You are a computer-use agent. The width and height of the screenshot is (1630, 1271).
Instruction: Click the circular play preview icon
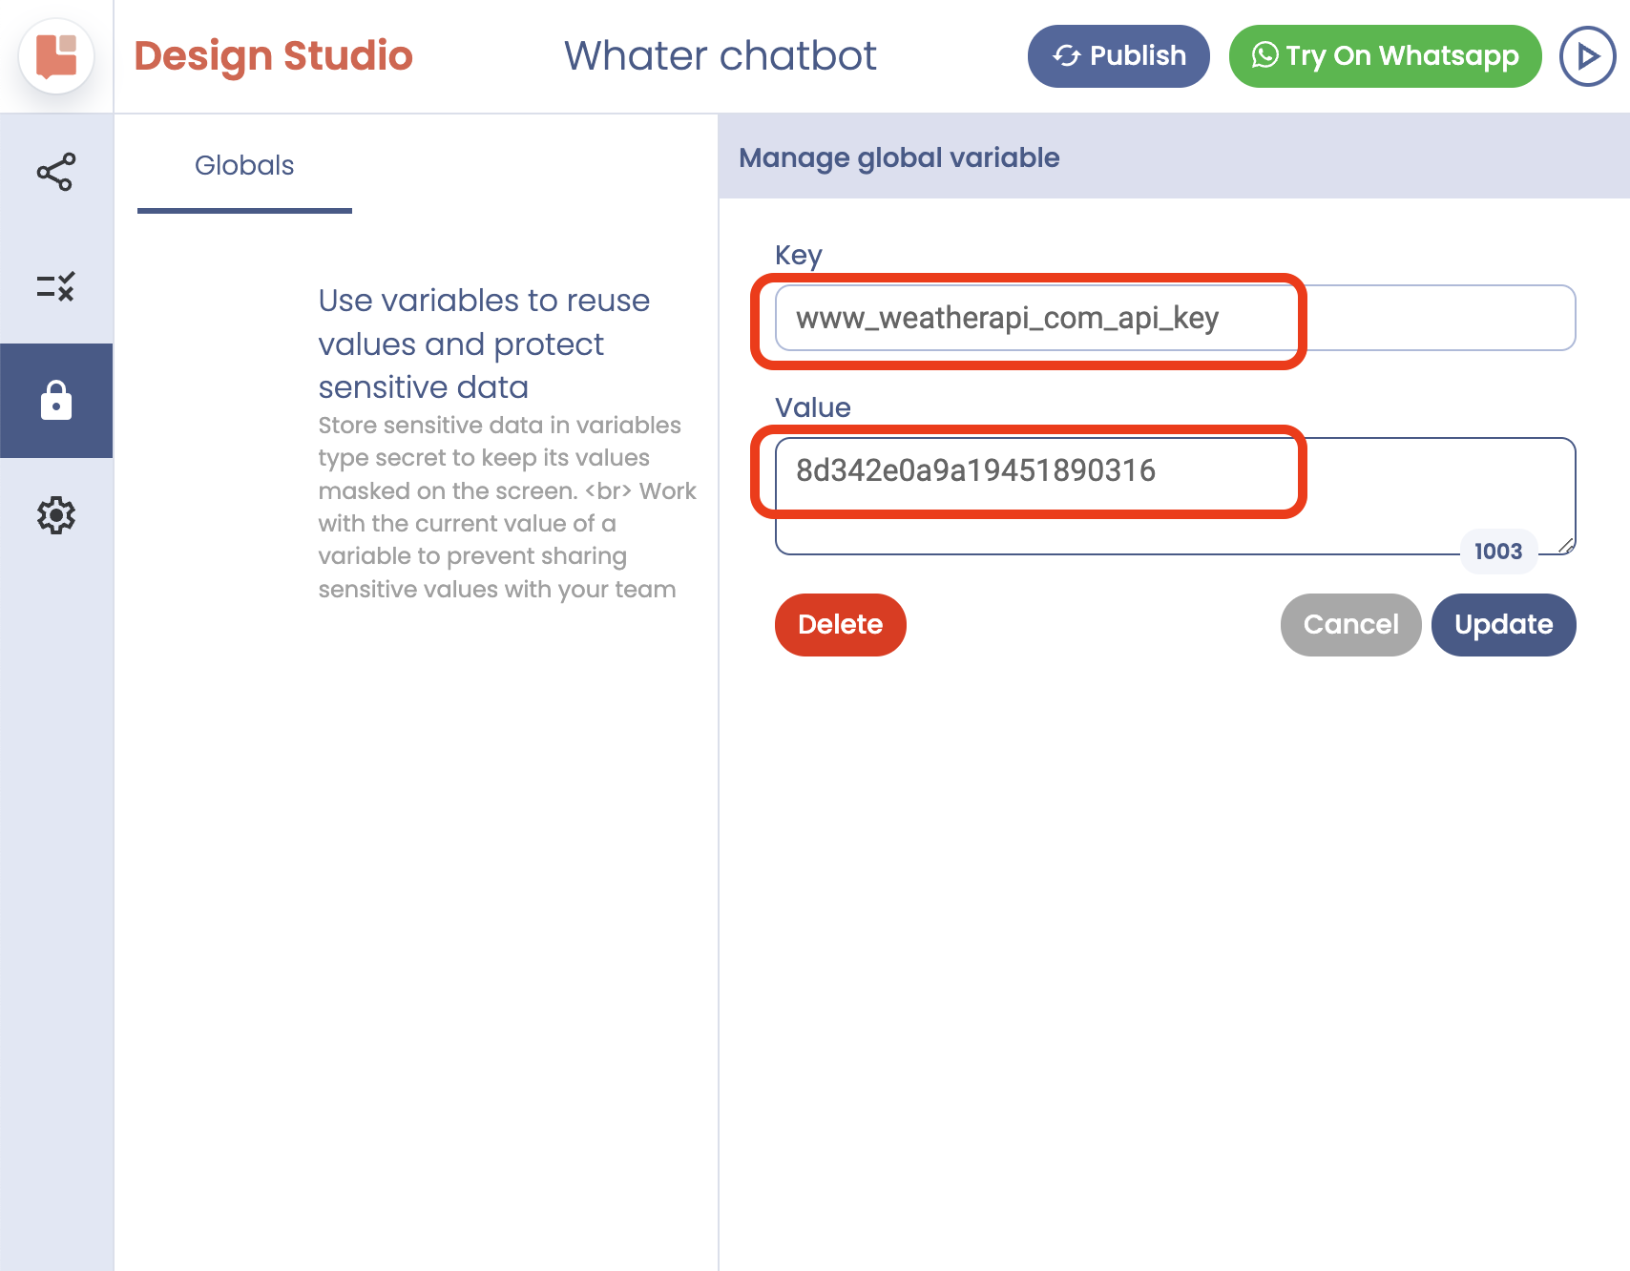(1587, 56)
